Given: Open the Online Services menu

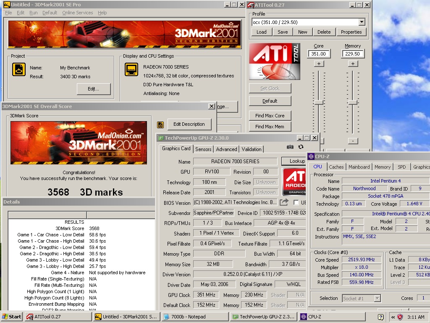Looking at the screenshot, I should tap(78, 13).
